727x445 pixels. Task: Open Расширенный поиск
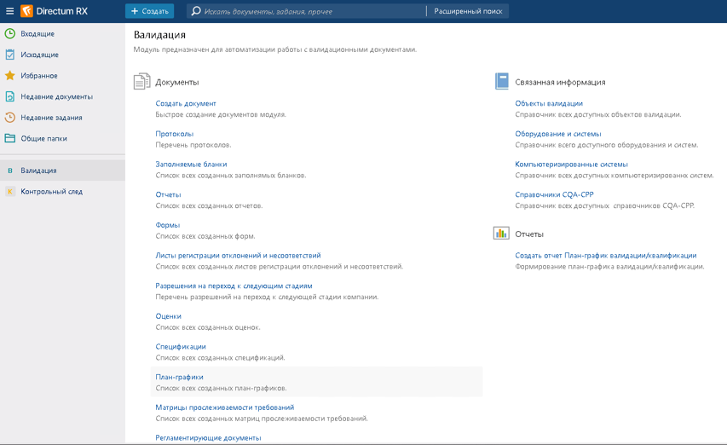(x=468, y=11)
